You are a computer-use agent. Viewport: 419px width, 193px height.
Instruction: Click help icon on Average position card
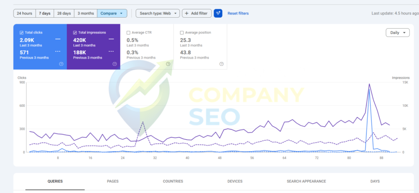(221, 64)
